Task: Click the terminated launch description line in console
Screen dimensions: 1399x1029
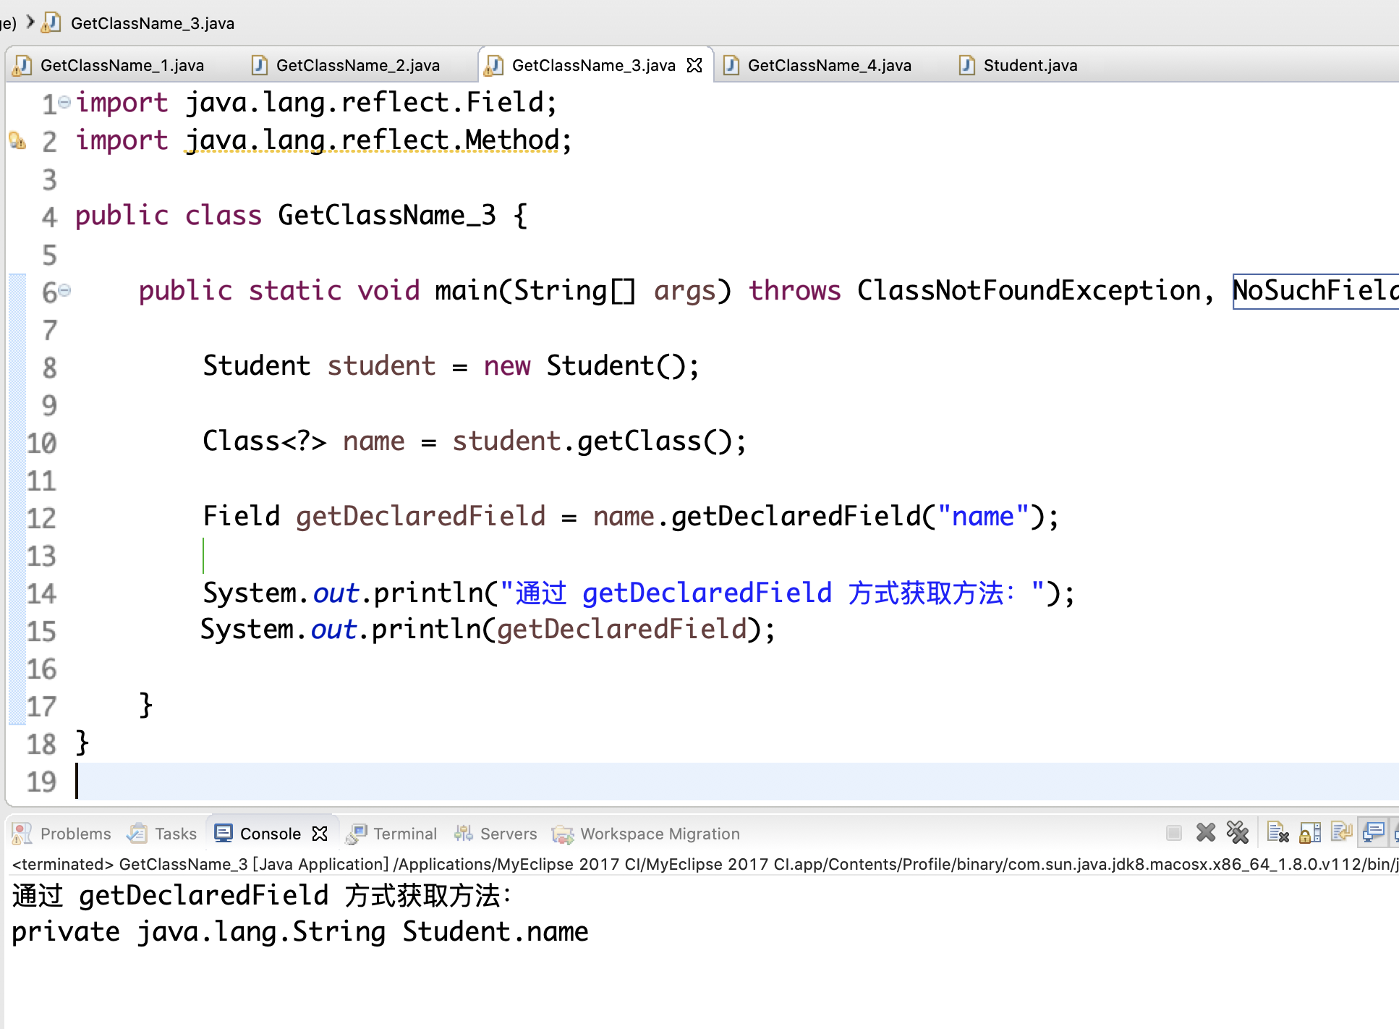Action: [x=705, y=864]
